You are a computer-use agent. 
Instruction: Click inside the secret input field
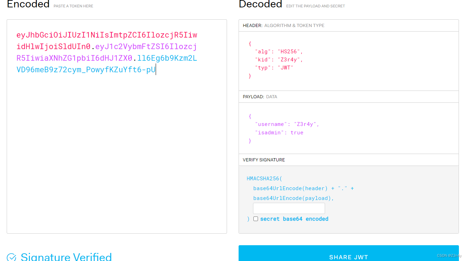point(289,208)
